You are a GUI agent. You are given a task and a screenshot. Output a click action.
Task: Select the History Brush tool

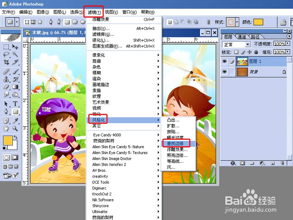click(x=15, y=79)
